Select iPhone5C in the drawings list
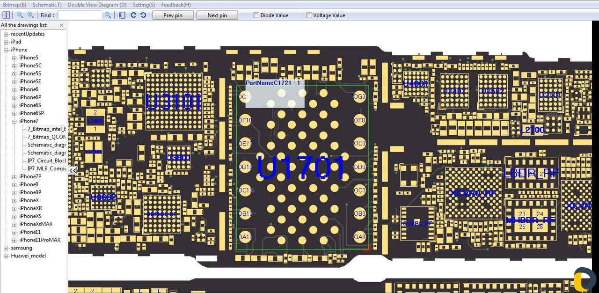The width and height of the screenshot is (599, 293). click(30, 66)
